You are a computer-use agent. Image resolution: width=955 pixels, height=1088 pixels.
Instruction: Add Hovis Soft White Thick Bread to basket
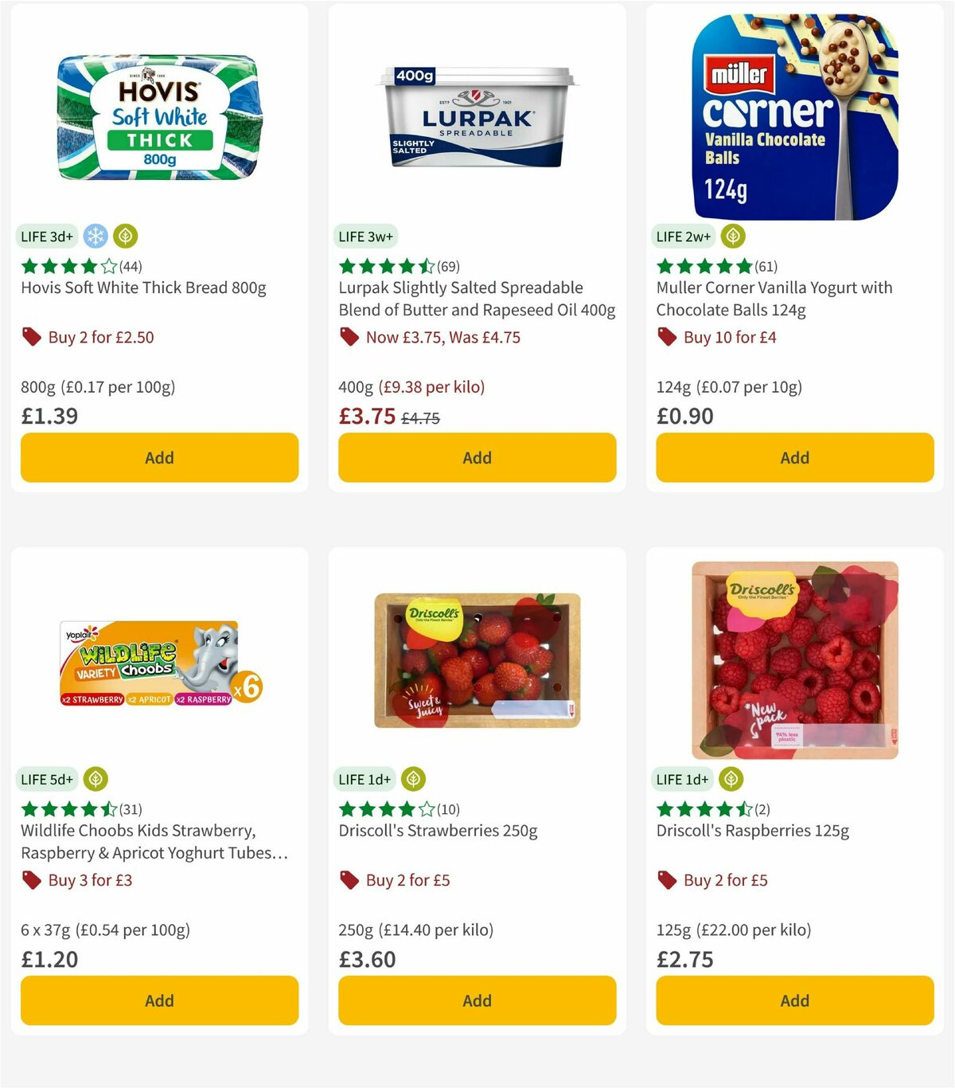click(x=159, y=458)
